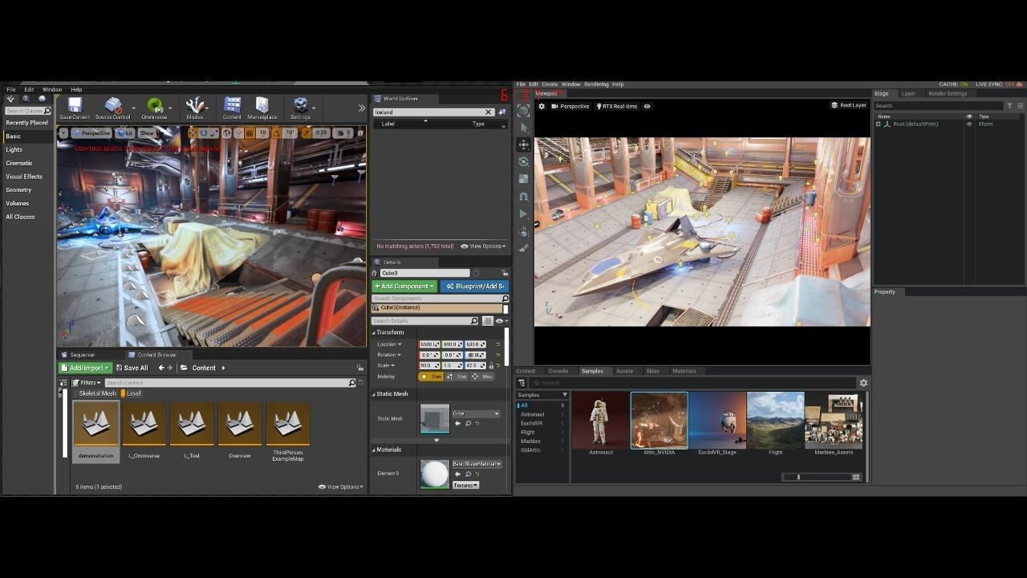This screenshot has width=1027, height=578.
Task: Select the Attic_NVIDIA sample thumbnail
Action: 659,418
